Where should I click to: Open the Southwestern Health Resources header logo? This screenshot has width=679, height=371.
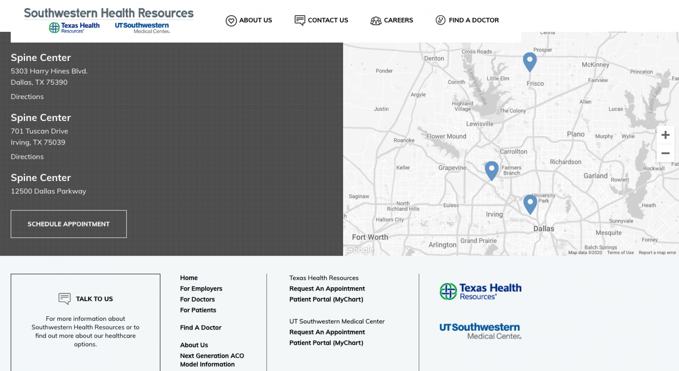coord(109,20)
